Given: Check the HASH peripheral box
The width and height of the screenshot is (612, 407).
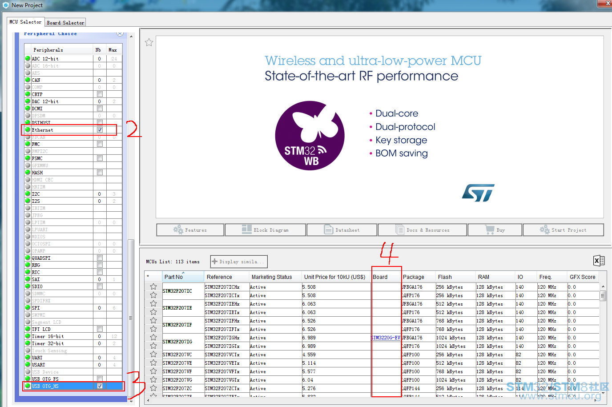Looking at the screenshot, I should click(x=100, y=173).
